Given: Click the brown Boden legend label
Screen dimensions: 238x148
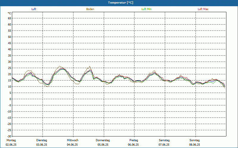Looking at the screenshot, I should (x=90, y=9).
